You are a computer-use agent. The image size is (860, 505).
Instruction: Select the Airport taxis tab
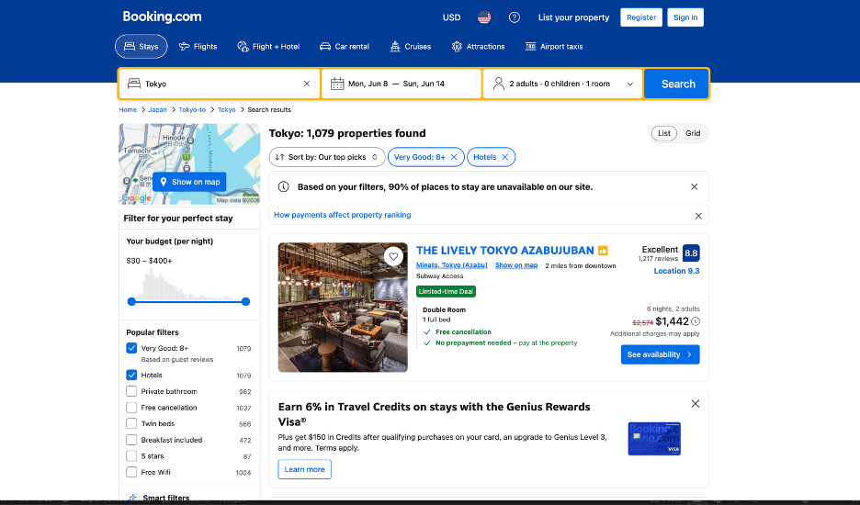click(x=554, y=47)
